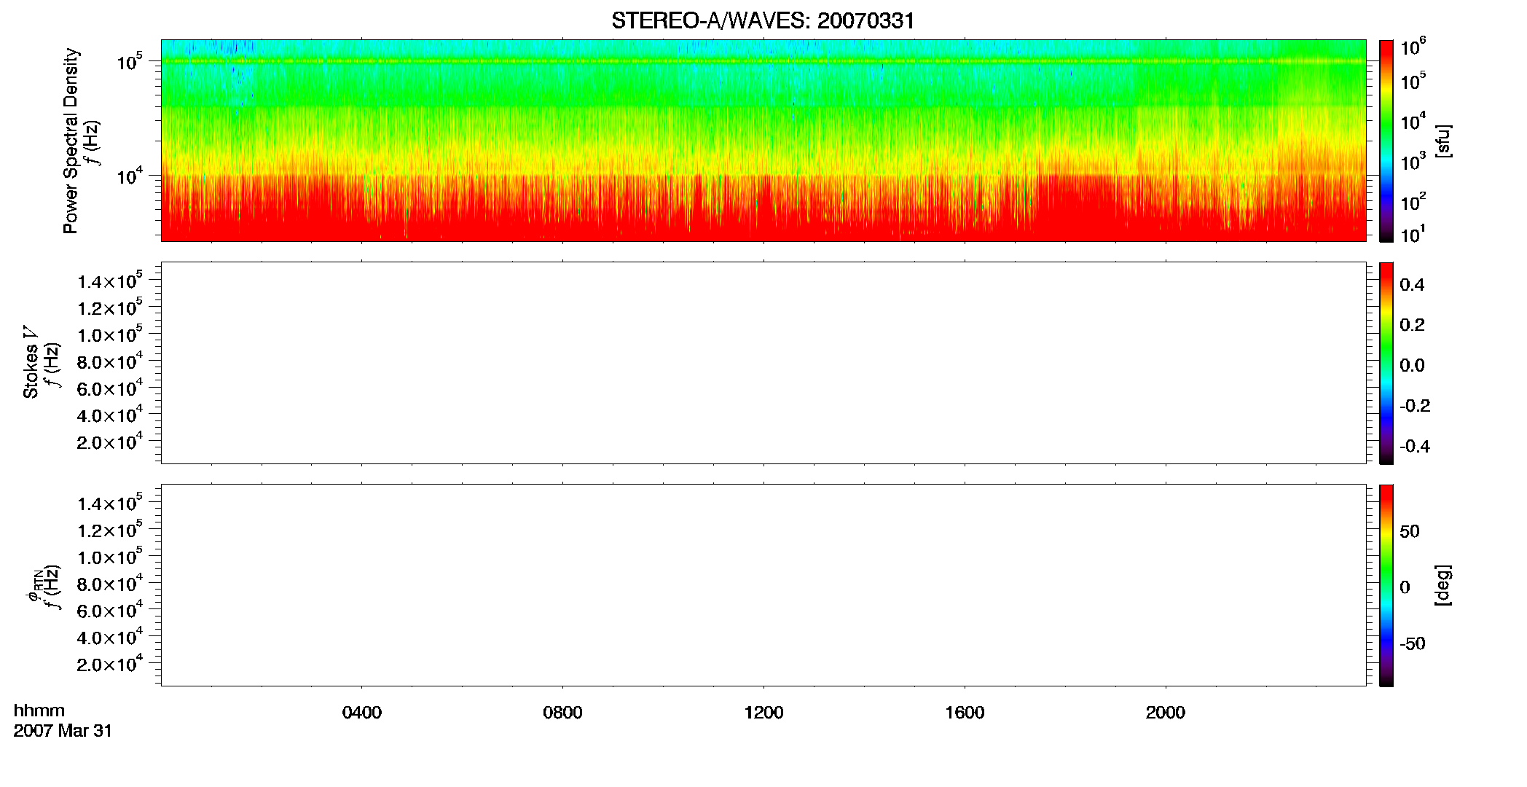The image size is (1527, 787).
Task: Click the 1600 time axis label
Action: 965,713
